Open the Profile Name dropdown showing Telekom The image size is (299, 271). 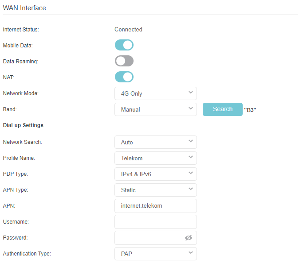point(156,158)
